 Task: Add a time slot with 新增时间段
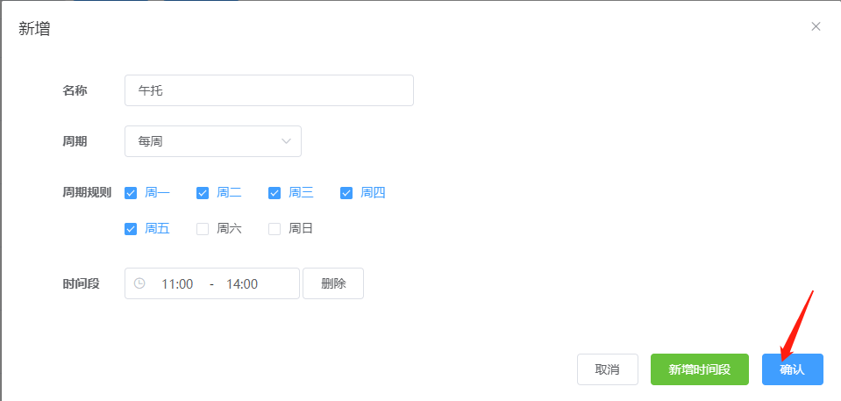point(700,369)
